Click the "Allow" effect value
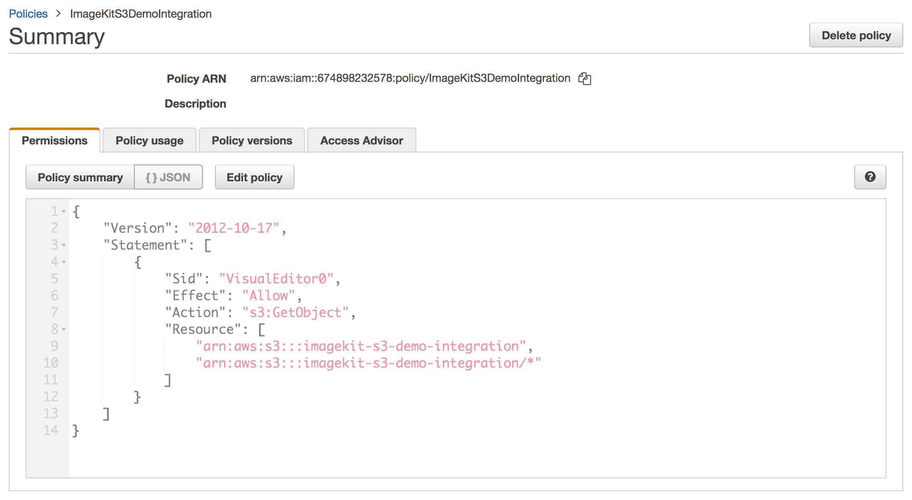Screen dimensions: 912x500 (269, 295)
